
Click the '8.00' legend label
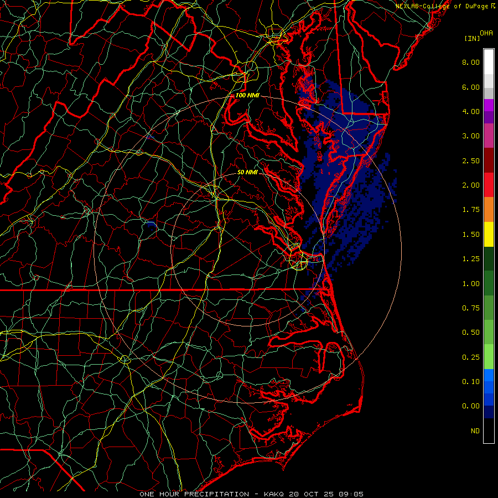[x=471, y=62]
